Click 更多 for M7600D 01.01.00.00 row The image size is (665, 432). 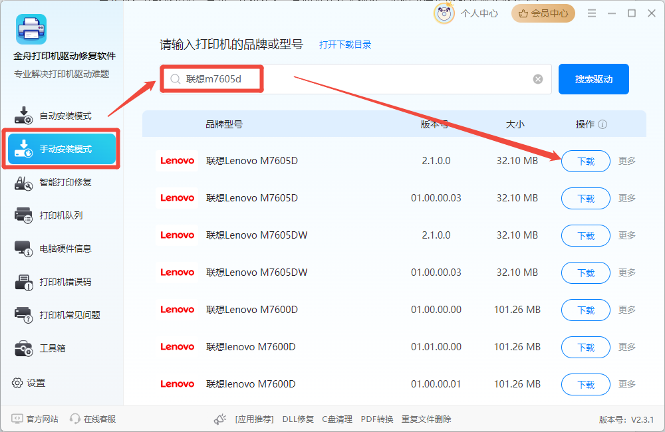tap(627, 347)
